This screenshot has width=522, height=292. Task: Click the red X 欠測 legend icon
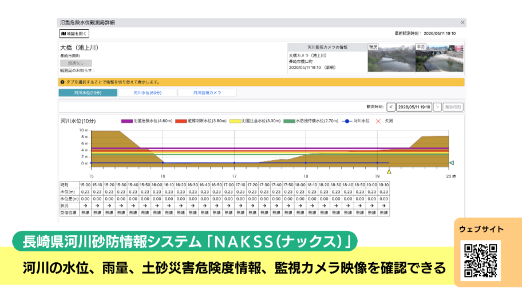(x=378, y=121)
